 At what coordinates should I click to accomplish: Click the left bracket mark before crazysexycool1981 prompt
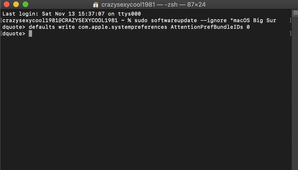pyautogui.click(x=1, y=20)
